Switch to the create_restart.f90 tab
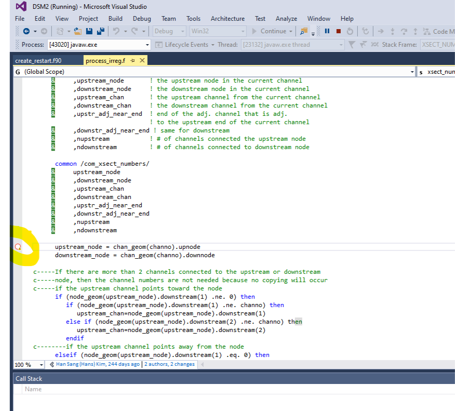Image resolution: width=455 pixels, height=411 pixels. 38,61
